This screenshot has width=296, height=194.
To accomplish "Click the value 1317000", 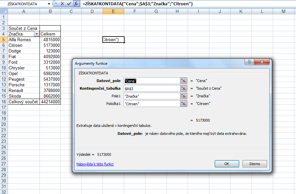I will coord(50,85).
